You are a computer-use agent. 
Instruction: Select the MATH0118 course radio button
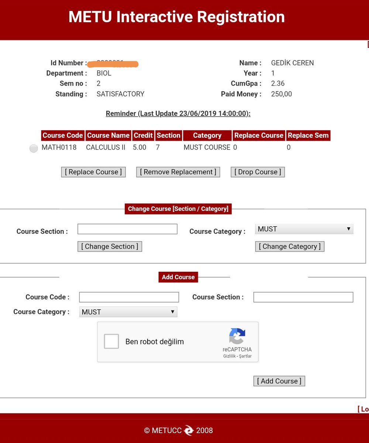pos(34,148)
